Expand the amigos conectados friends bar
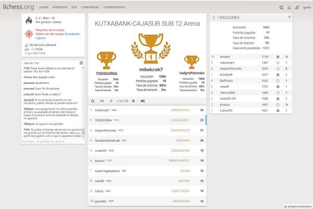 click(x=297, y=205)
